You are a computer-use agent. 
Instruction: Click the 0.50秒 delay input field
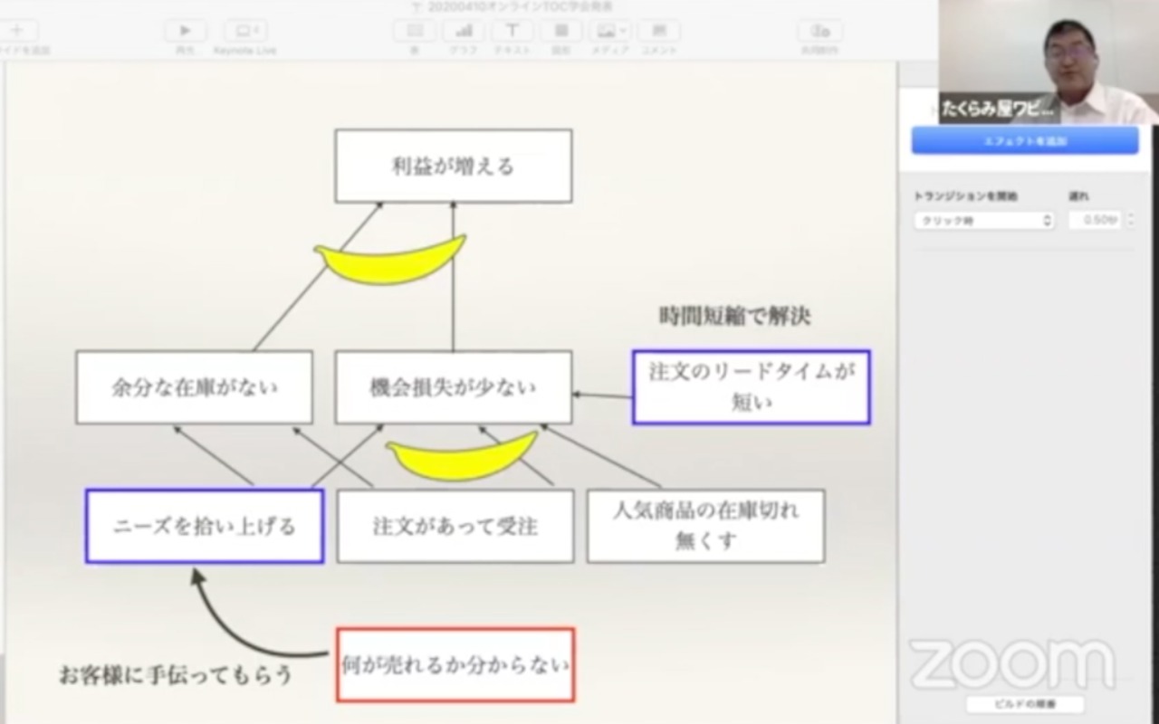click(x=1094, y=221)
